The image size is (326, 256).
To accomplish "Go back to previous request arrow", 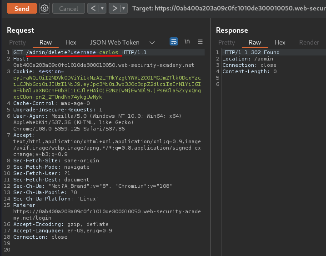I will 93,8.
